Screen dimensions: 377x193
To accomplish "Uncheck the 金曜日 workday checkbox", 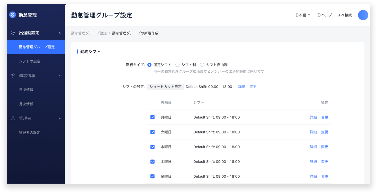I will click(x=152, y=177).
